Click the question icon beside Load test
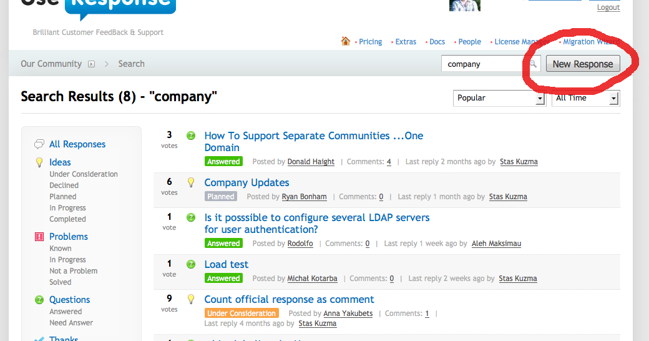The height and width of the screenshot is (341, 649). (x=191, y=264)
